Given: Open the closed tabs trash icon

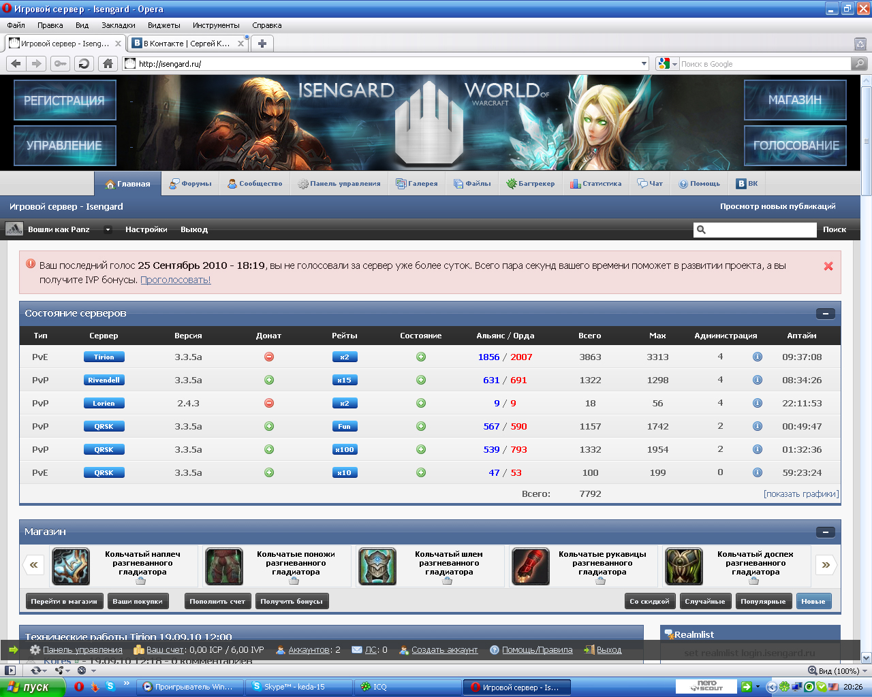Looking at the screenshot, I should (860, 44).
